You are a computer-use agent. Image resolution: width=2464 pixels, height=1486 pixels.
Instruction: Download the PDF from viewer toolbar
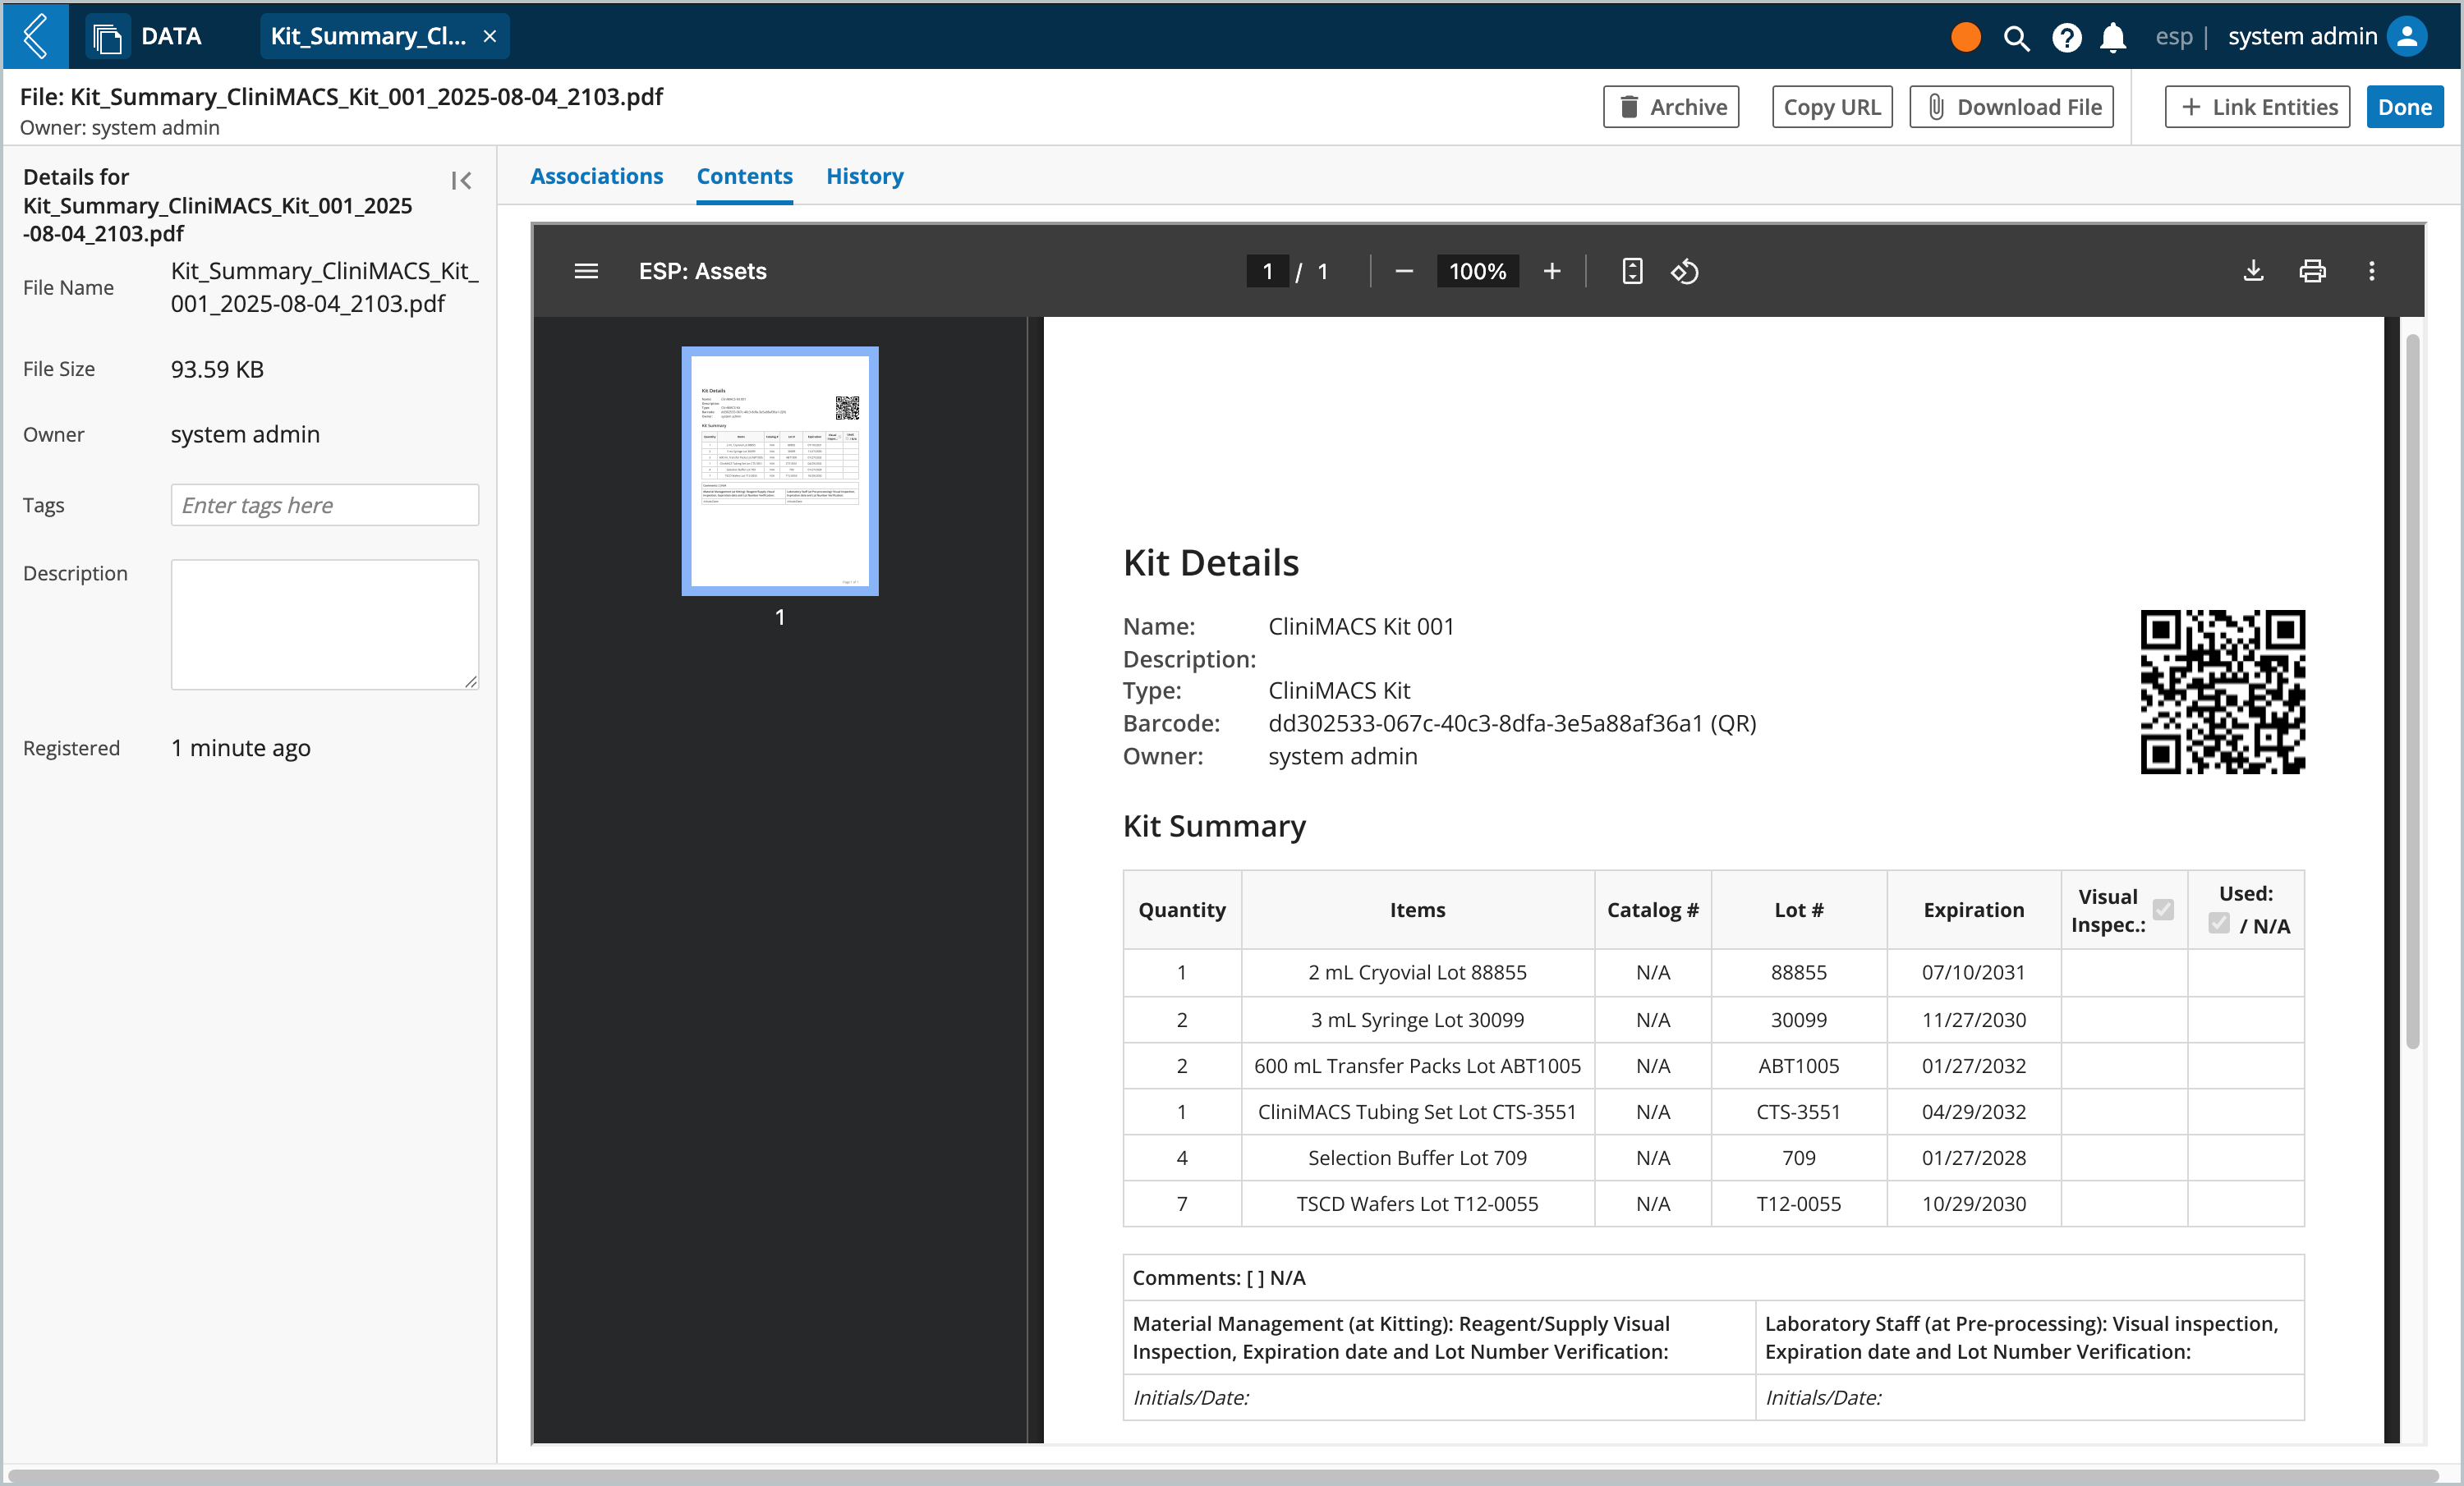[x=2253, y=271]
